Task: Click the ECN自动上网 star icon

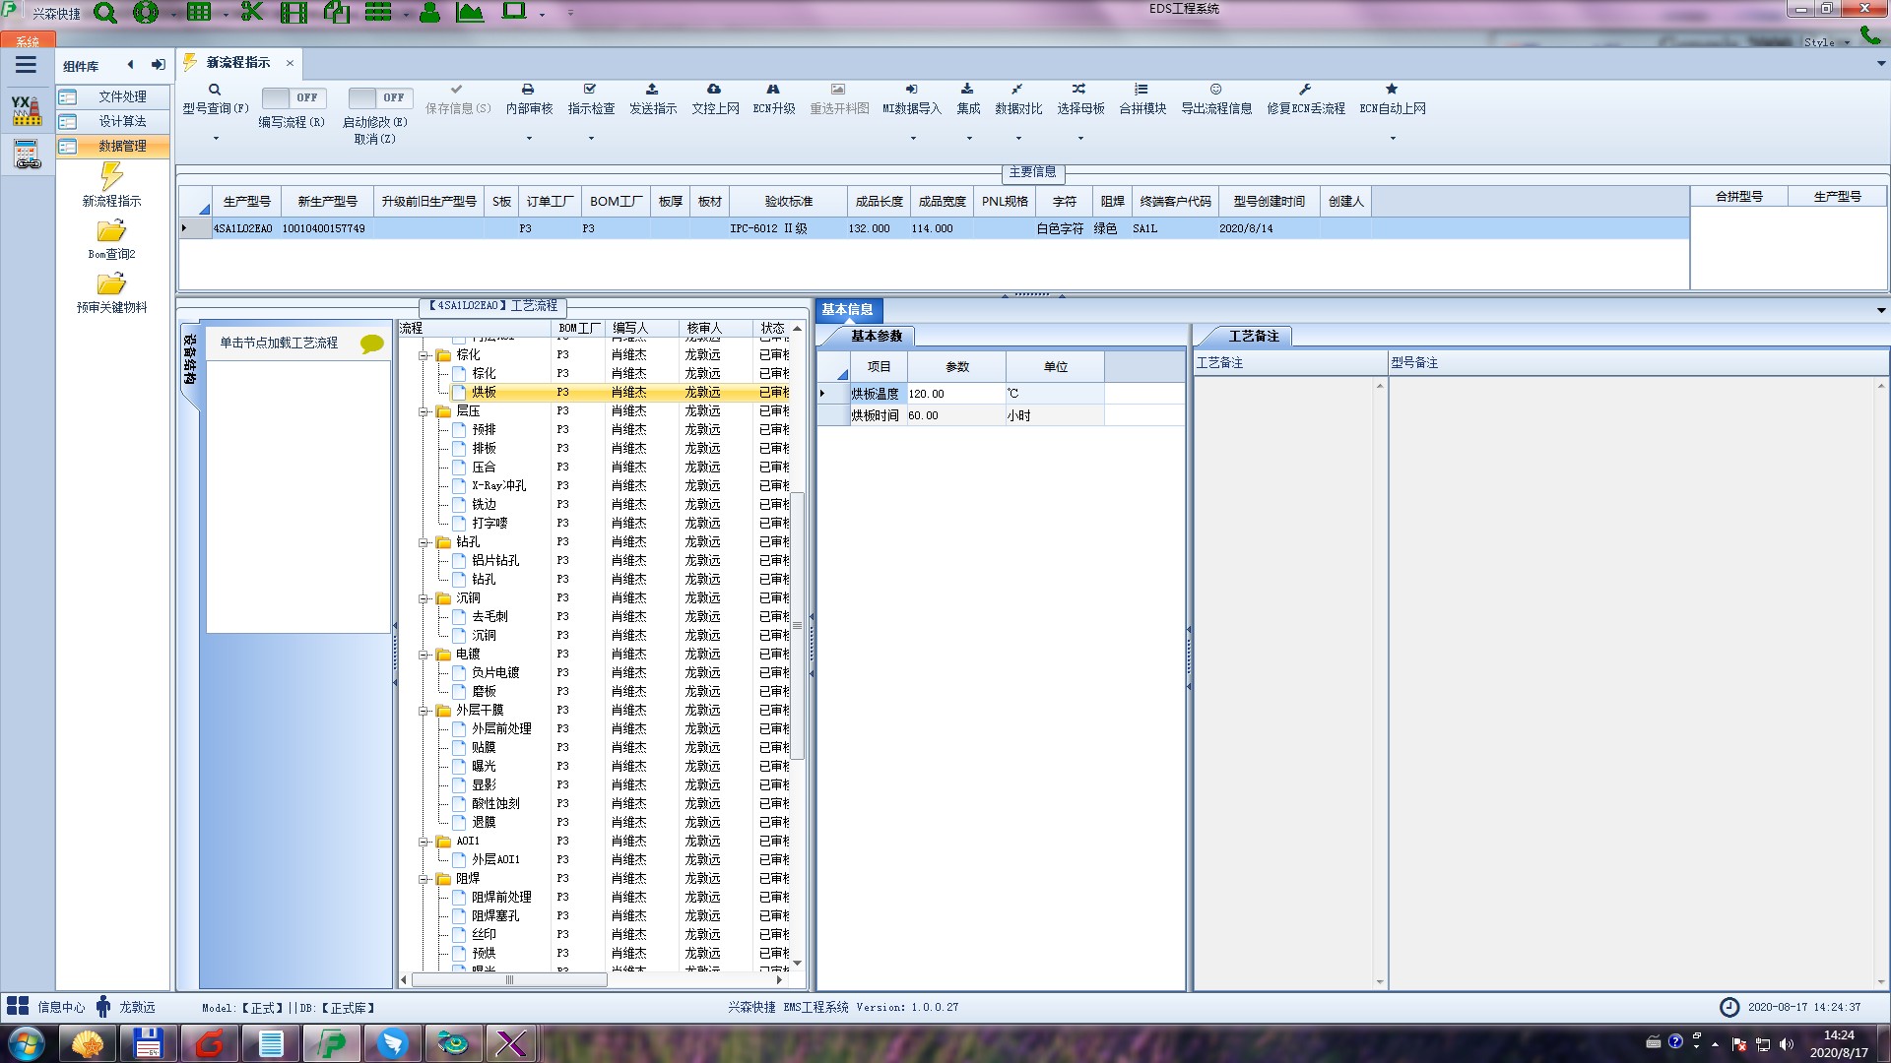Action: pos(1392,90)
